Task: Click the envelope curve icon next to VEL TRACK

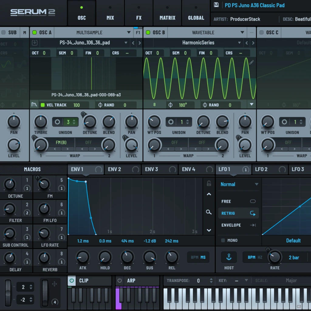Action: (x=34, y=105)
